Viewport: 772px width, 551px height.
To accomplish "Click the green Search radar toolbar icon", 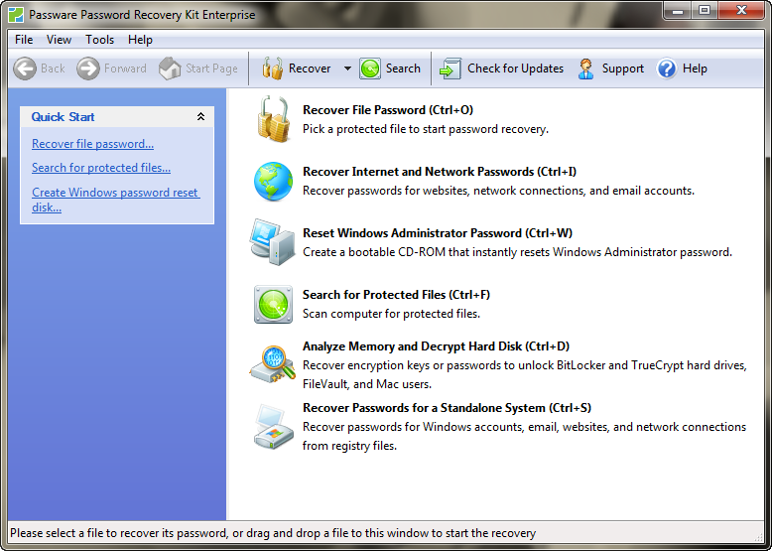I will [x=370, y=69].
